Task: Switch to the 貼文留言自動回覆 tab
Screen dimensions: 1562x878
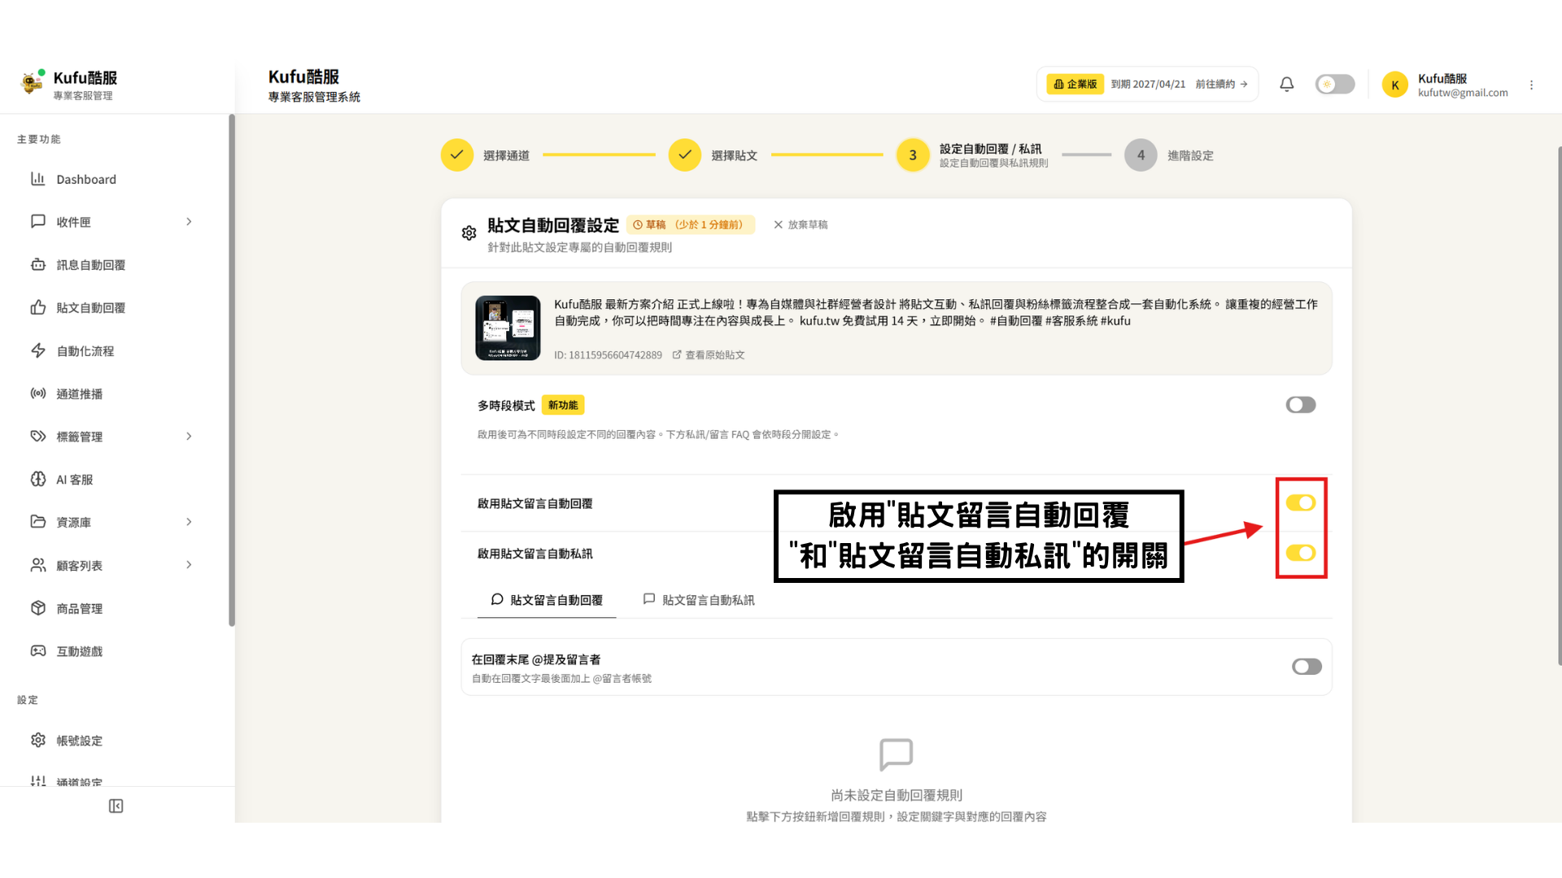Action: tap(547, 600)
